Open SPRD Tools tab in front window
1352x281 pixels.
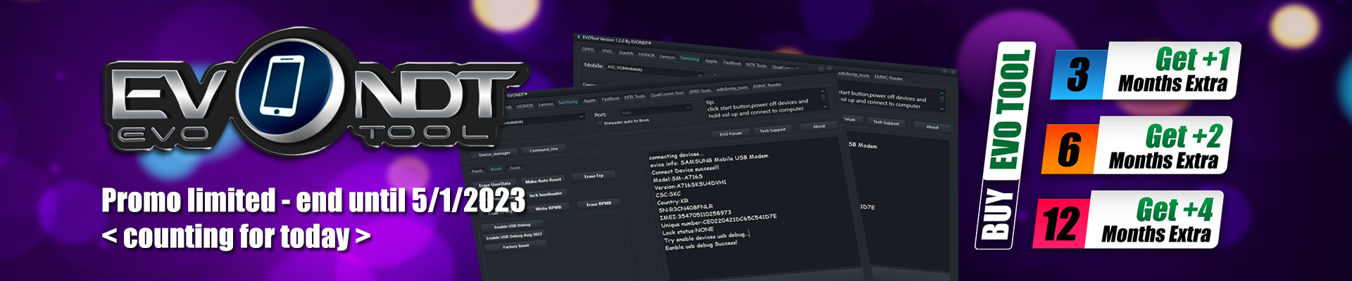pos(700,91)
